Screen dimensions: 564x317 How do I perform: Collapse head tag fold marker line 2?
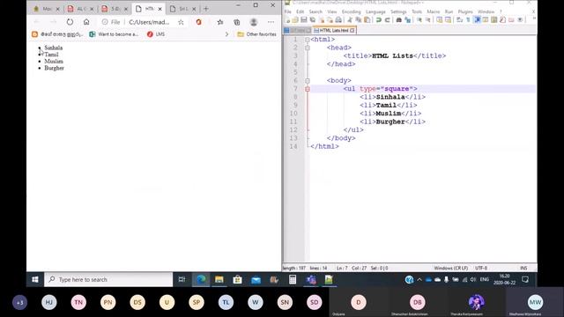click(308, 48)
